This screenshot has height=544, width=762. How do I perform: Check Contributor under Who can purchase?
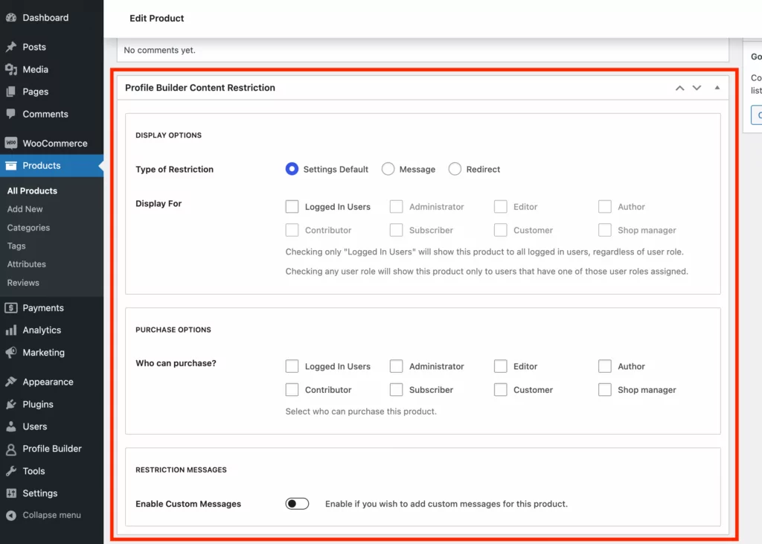pos(292,389)
